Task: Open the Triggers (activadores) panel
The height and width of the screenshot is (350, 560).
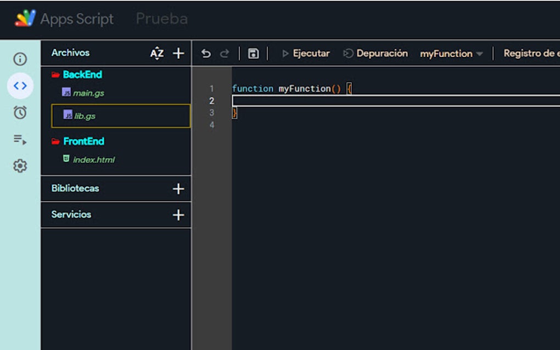Action: coord(20,112)
